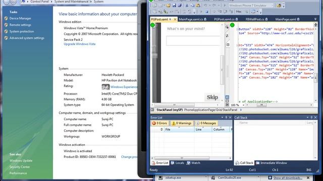Cut selection with the scissors icon
This screenshot has height=181, width=323.
point(187,6)
